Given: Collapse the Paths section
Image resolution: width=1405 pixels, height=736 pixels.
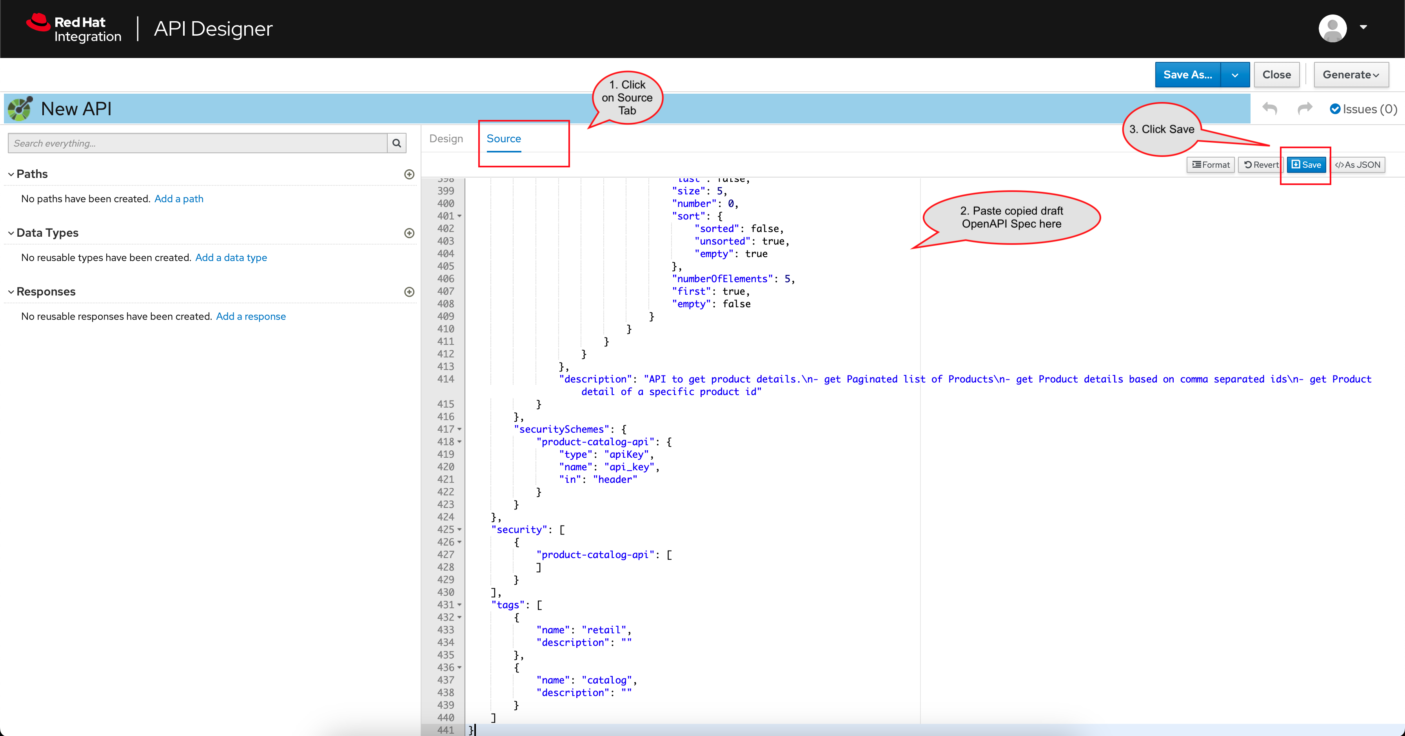Looking at the screenshot, I should point(28,174).
